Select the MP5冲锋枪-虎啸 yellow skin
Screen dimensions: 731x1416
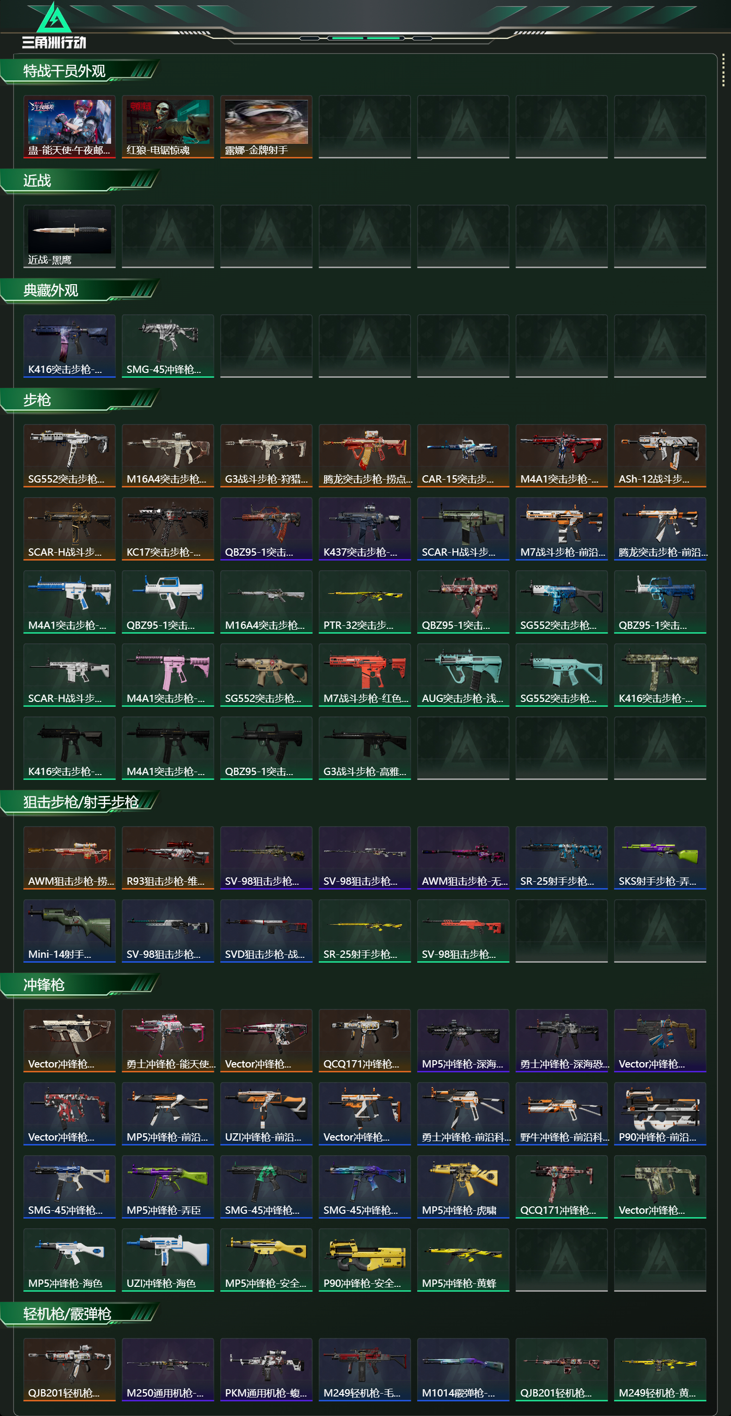pos(463,1187)
